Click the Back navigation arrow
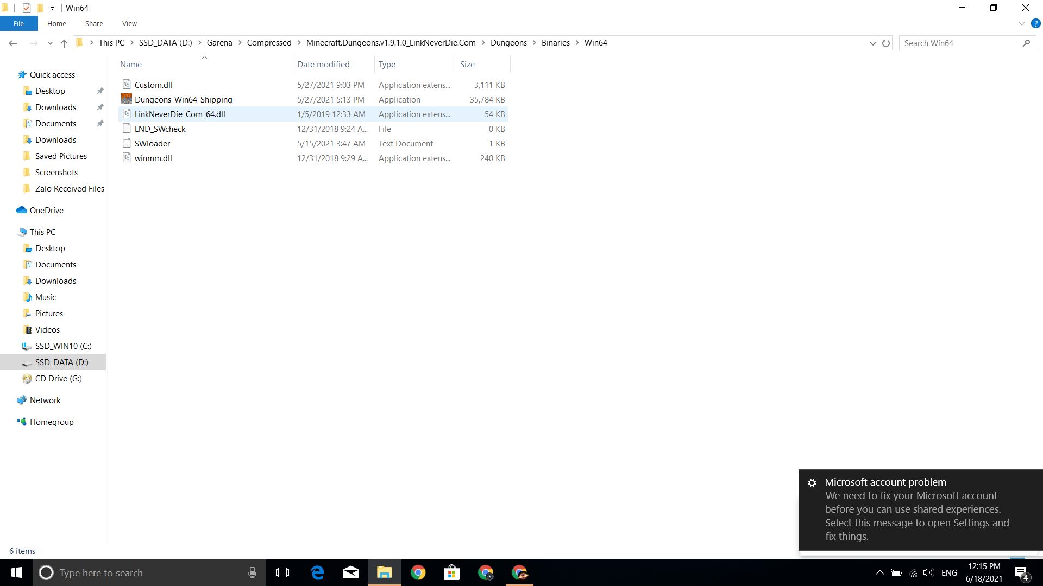The height and width of the screenshot is (586, 1043). (13, 43)
